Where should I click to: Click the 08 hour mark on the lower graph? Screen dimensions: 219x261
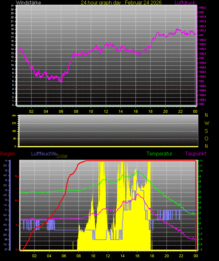(x=79, y=255)
